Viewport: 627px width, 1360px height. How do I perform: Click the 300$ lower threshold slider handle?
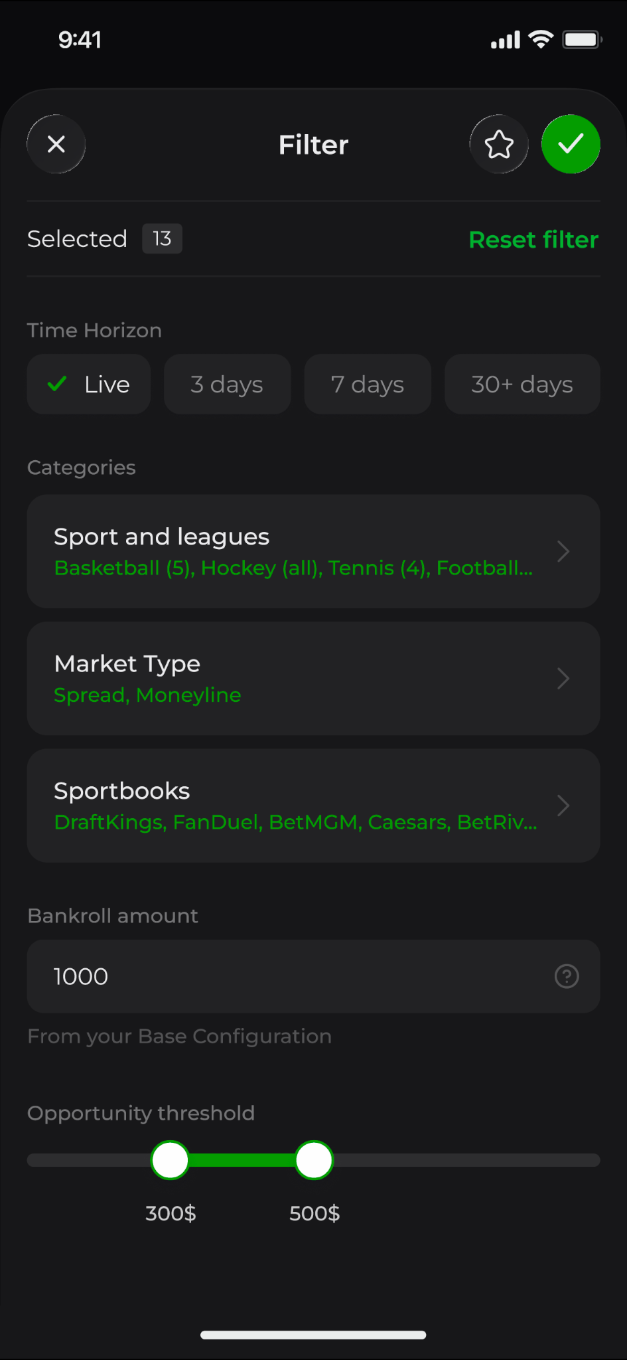click(171, 1160)
